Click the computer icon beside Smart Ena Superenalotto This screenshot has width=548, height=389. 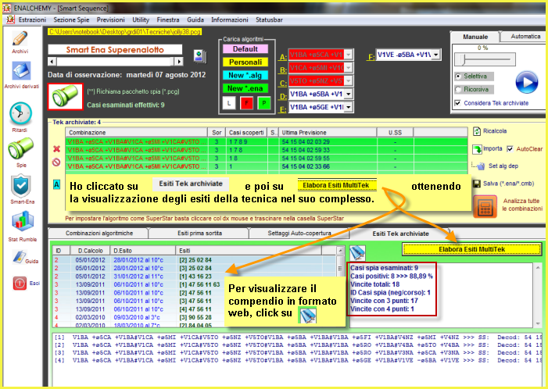pos(200,57)
